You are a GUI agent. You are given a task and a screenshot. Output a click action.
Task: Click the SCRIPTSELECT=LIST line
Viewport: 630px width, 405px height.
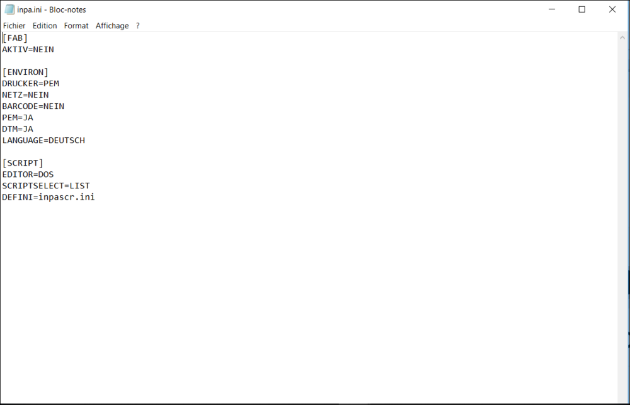46,186
